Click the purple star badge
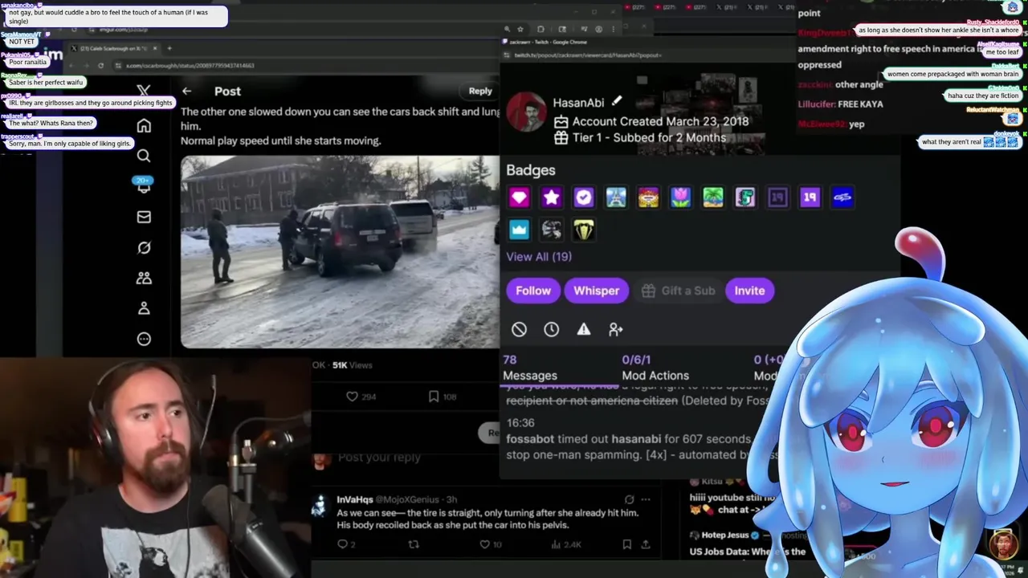Image resolution: width=1028 pixels, height=578 pixels. pyautogui.click(x=551, y=197)
